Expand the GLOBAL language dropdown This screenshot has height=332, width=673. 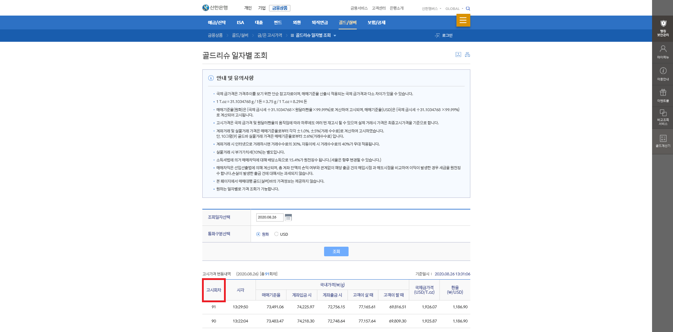tap(454, 8)
